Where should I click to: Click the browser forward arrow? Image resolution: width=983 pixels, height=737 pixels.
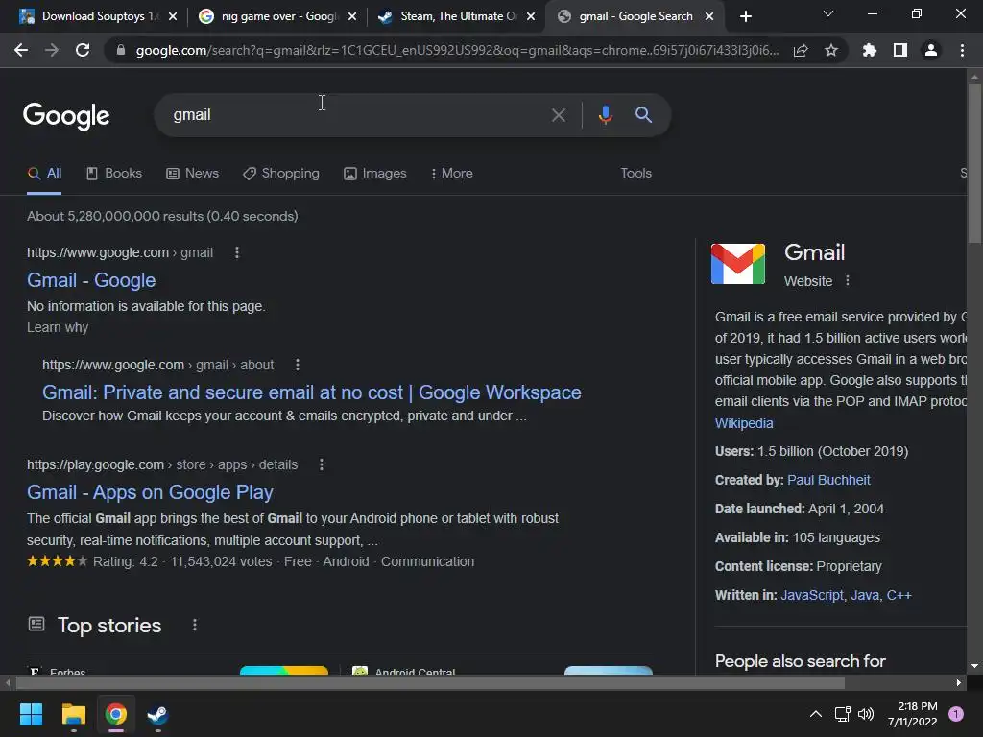(52, 50)
